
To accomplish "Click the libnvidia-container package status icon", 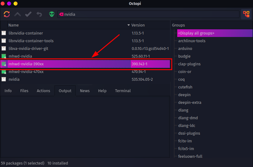I will click(x=4, y=33).
